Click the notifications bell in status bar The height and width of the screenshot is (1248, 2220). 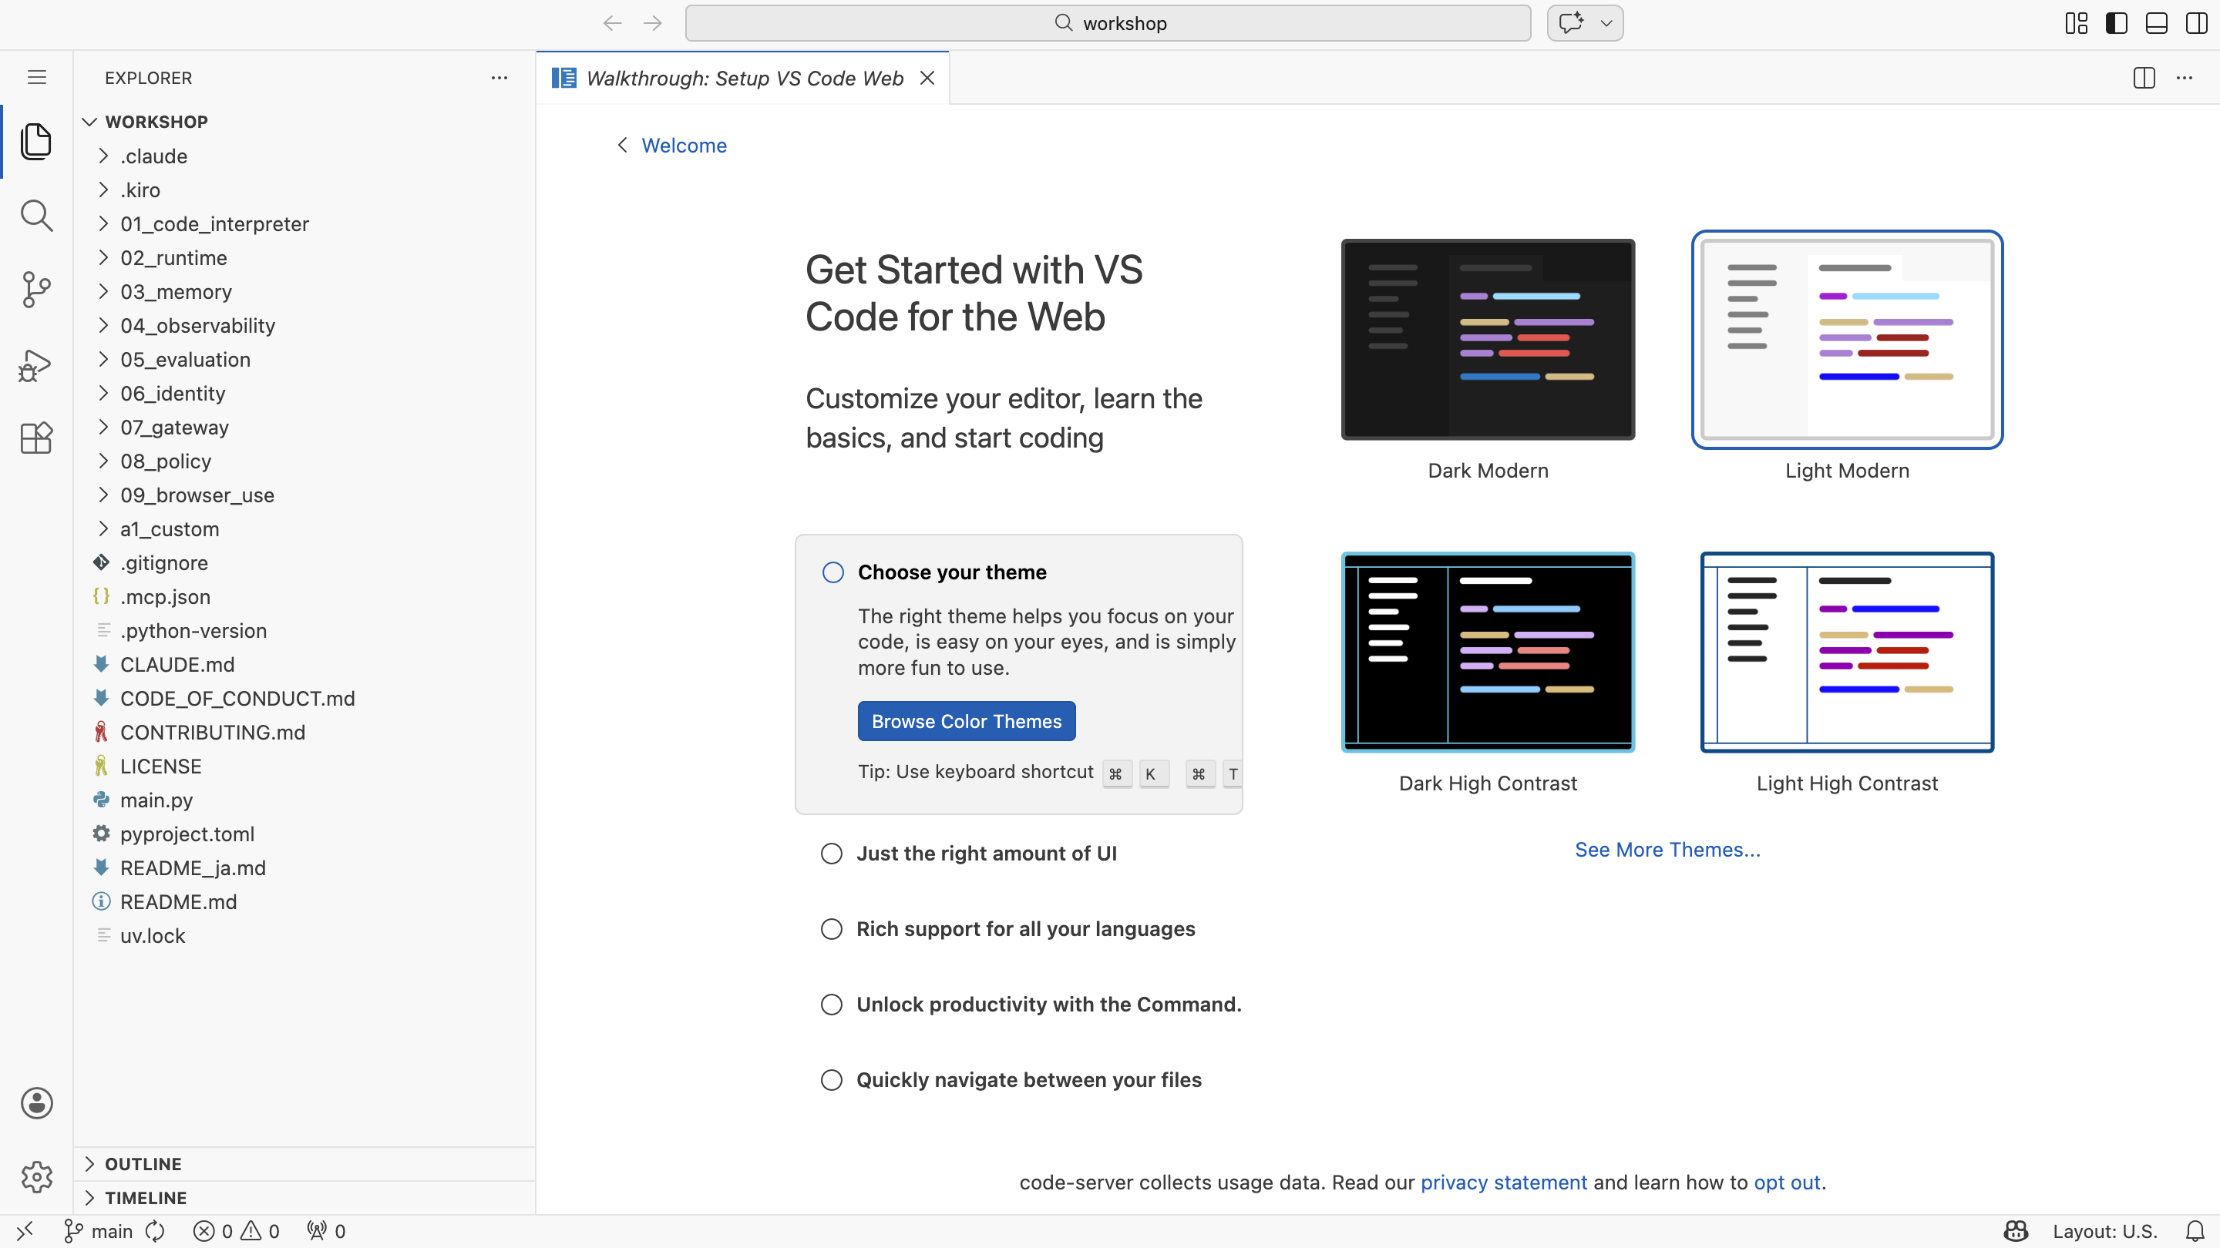click(2195, 1231)
